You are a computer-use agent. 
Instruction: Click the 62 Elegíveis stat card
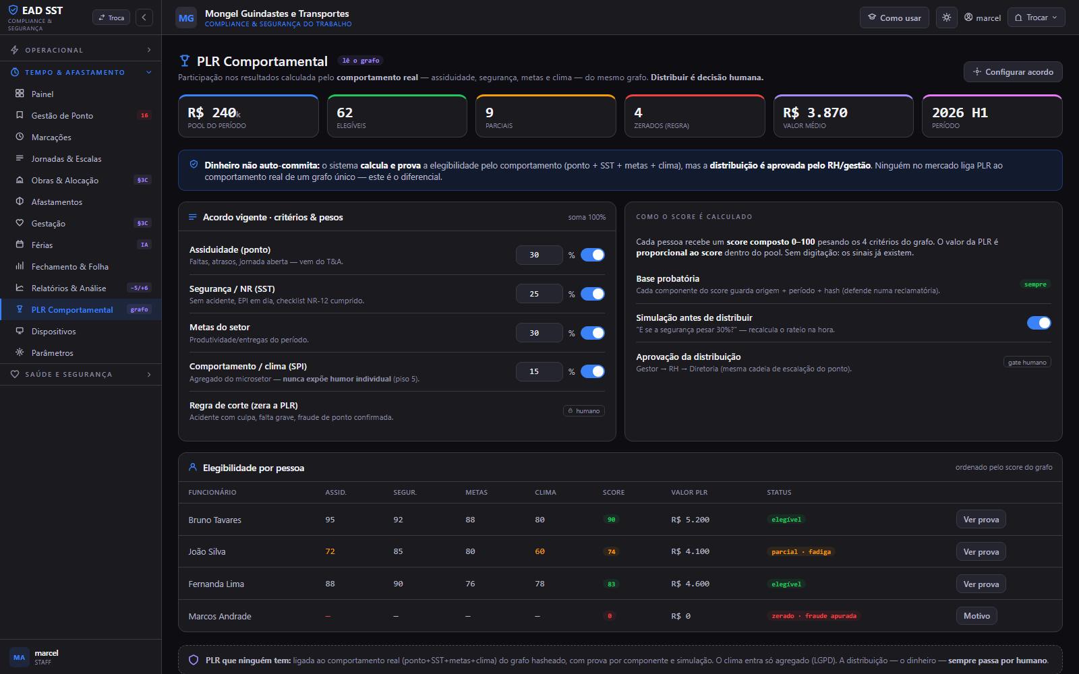[x=397, y=116]
